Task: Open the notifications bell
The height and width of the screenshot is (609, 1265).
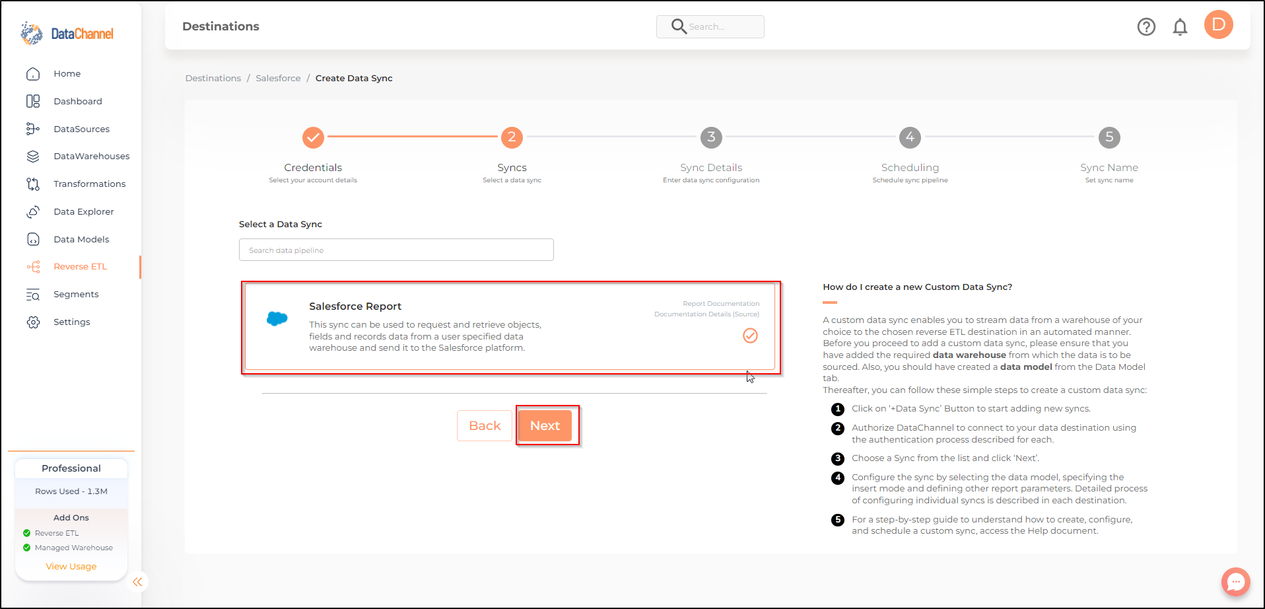Action: coord(1180,27)
